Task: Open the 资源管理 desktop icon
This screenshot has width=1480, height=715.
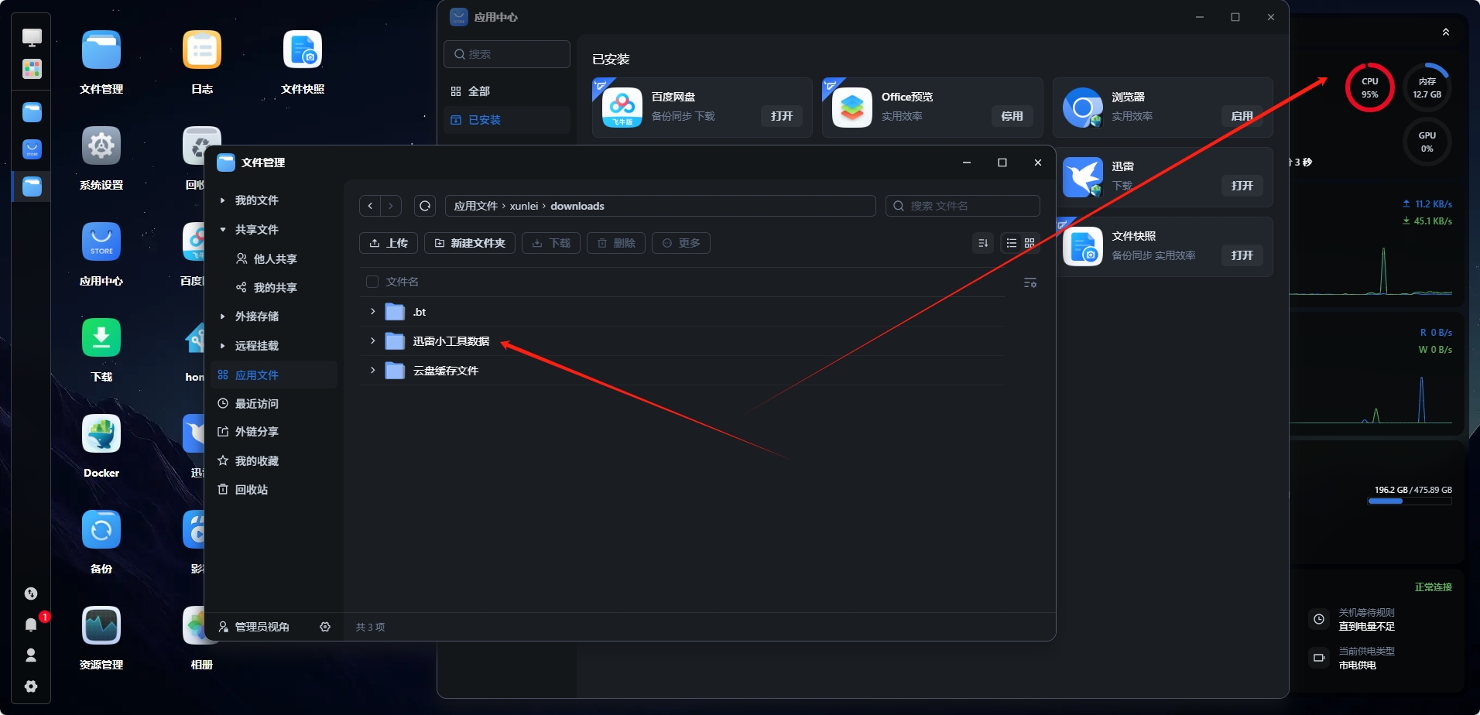Action: pos(101,626)
